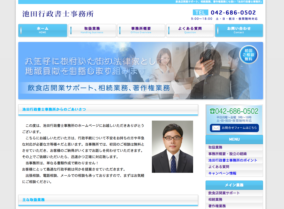Click the representative's profile photo
Viewport: 284px width, 209px height.
172,146
